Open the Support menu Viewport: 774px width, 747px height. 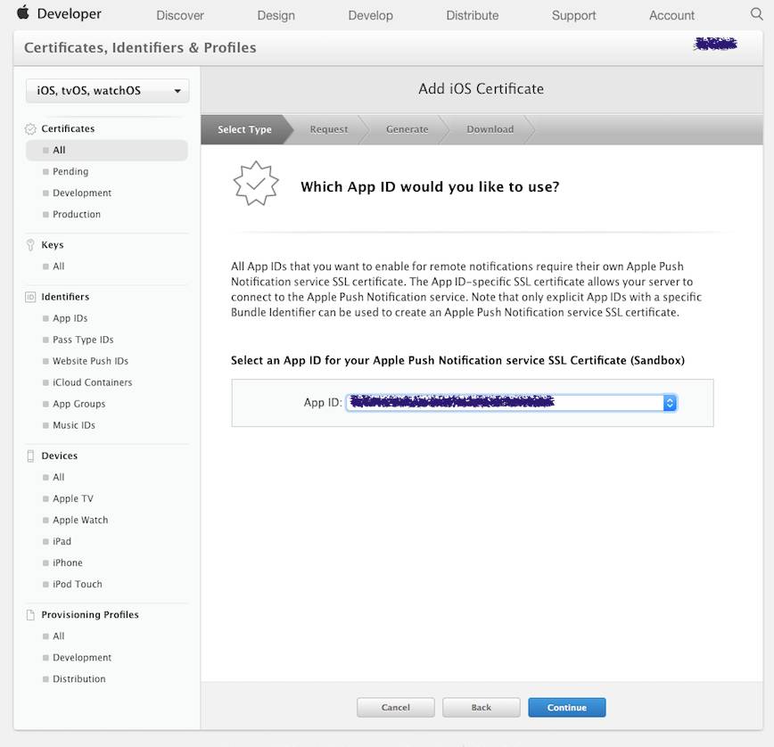574,15
